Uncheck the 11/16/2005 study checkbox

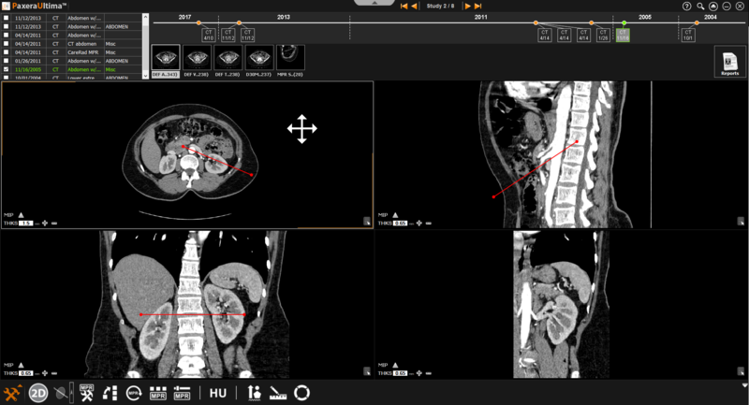click(x=7, y=69)
